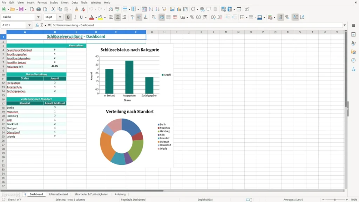Switch to Schlüsselbestand sheet tab
The width and height of the screenshot is (359, 202).
pos(58,194)
